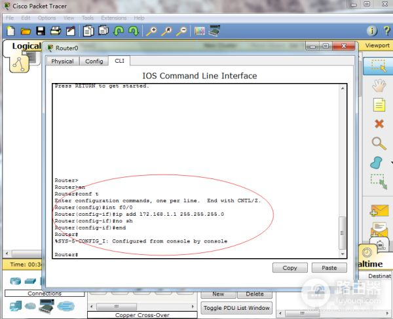Viewport: 393px width, 319px height.
Task: Open the Extensions menu
Action: point(113,18)
